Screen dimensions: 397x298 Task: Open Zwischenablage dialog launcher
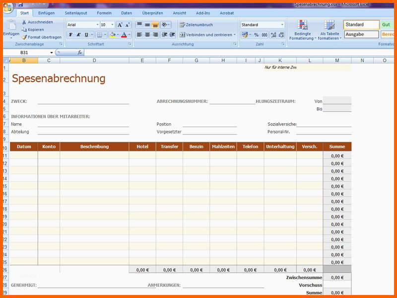tap(61, 44)
